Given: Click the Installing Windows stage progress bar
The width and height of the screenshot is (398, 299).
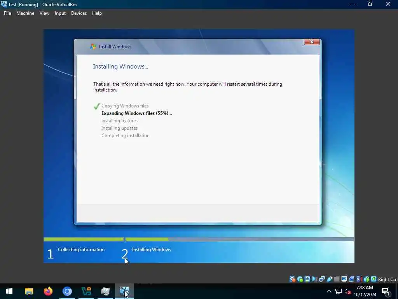Looking at the screenshot, I should 239,239.
